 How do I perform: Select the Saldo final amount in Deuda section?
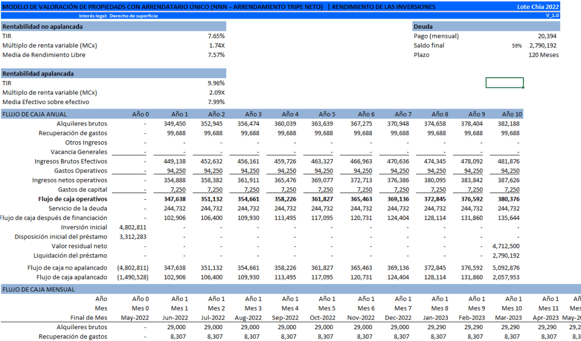click(543, 46)
